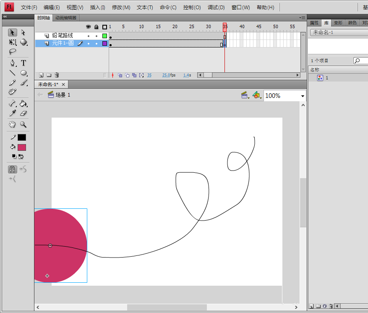Open the 修改(M) menu
Image resolution: width=368 pixels, height=313 pixels.
tap(121, 8)
